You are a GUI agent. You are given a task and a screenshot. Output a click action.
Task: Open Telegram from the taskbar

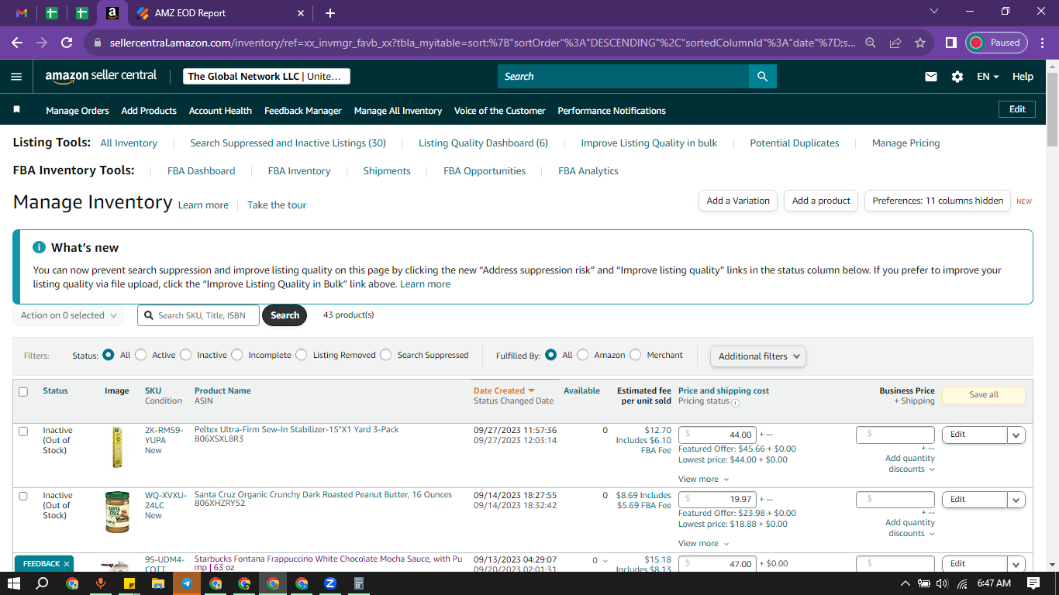tap(186, 583)
